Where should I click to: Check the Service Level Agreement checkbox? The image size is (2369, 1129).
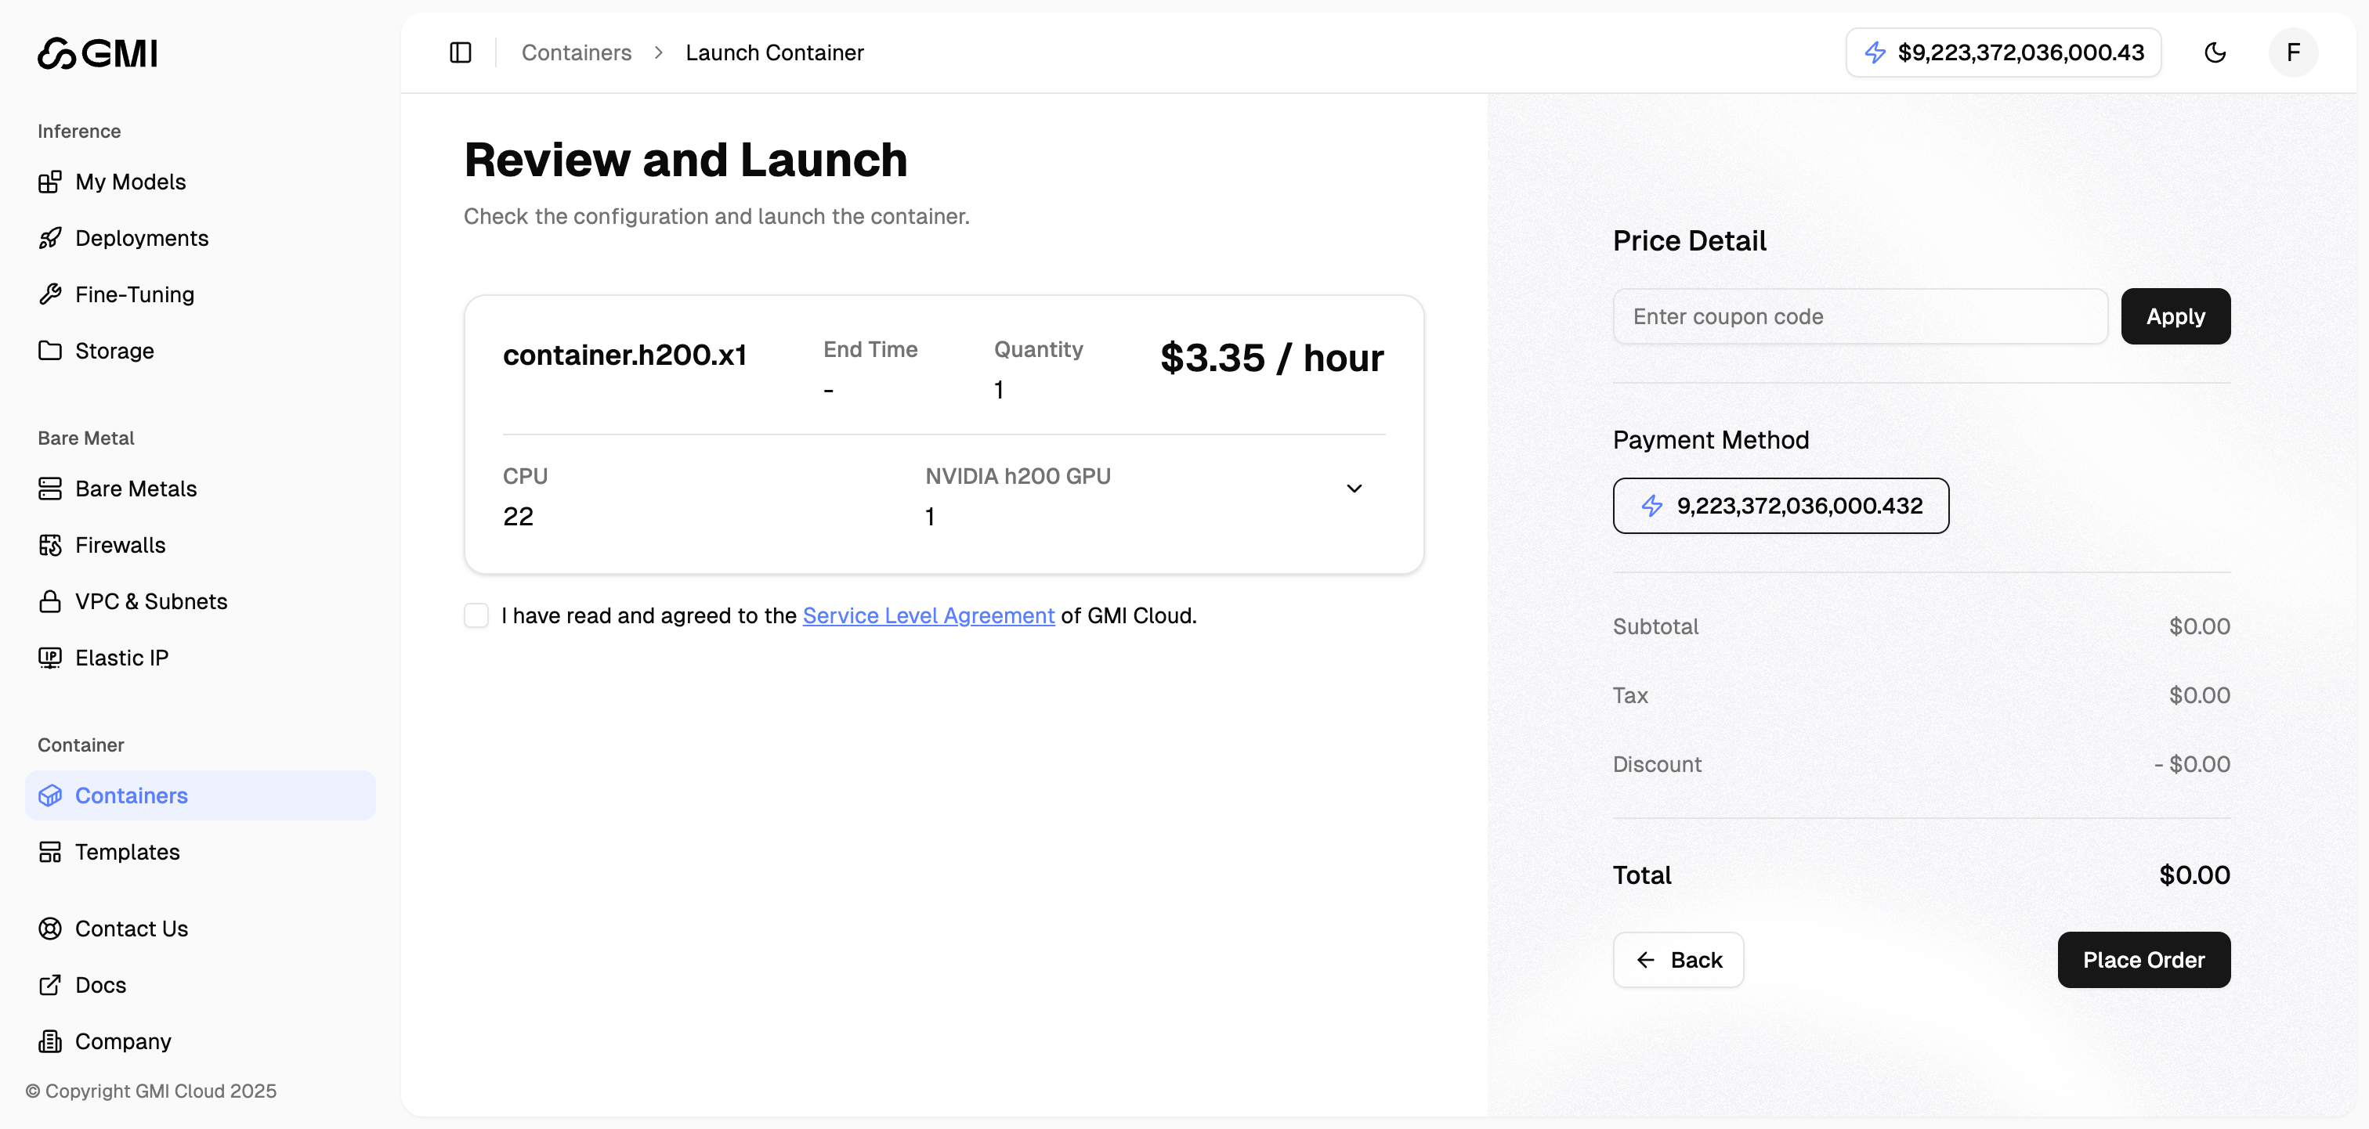pyautogui.click(x=476, y=615)
